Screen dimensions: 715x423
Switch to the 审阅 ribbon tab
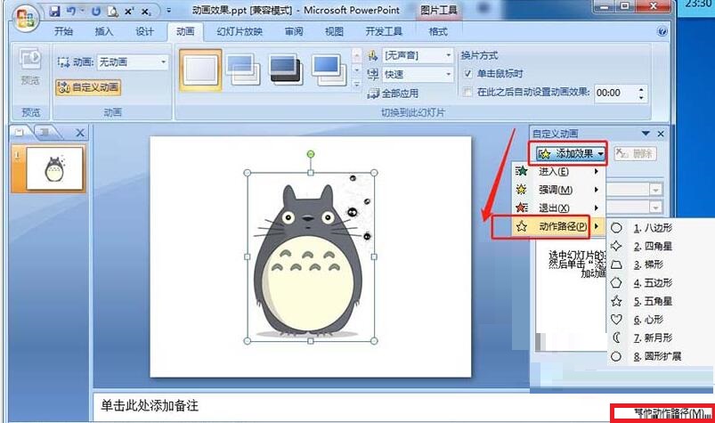coord(294,31)
